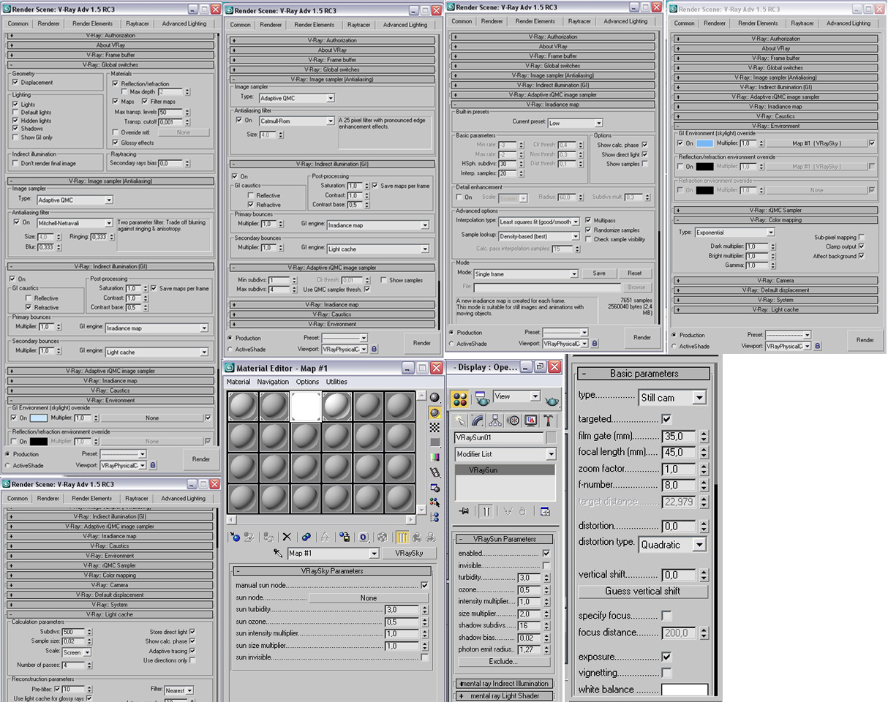Click VRaySky map type button

410,554
